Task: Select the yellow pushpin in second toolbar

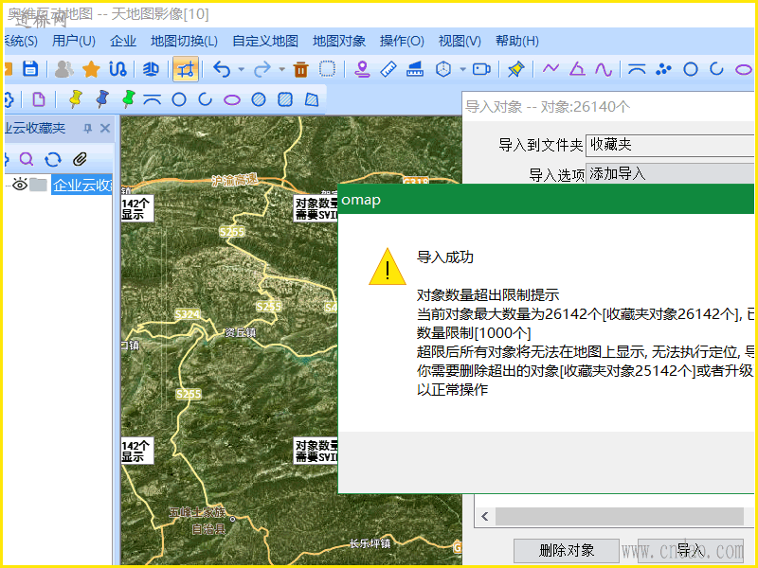Action: click(x=76, y=99)
